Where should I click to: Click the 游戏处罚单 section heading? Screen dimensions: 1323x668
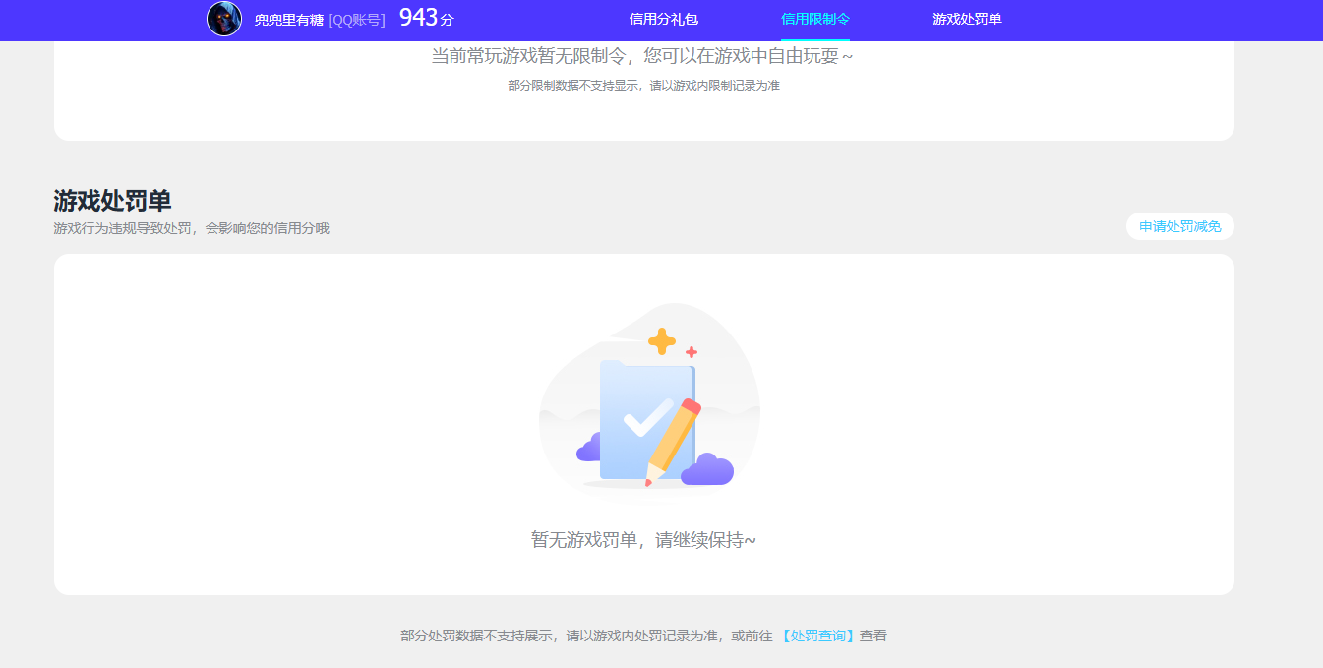pos(112,201)
